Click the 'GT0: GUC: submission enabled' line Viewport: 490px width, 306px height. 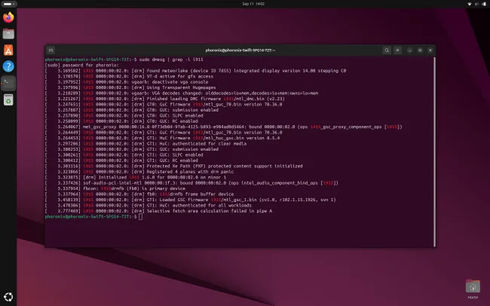coord(132,110)
